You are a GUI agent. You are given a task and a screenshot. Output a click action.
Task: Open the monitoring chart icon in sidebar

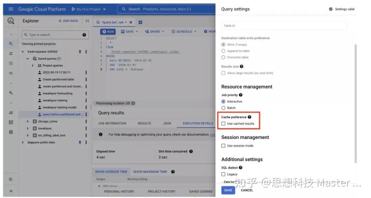[11, 113]
